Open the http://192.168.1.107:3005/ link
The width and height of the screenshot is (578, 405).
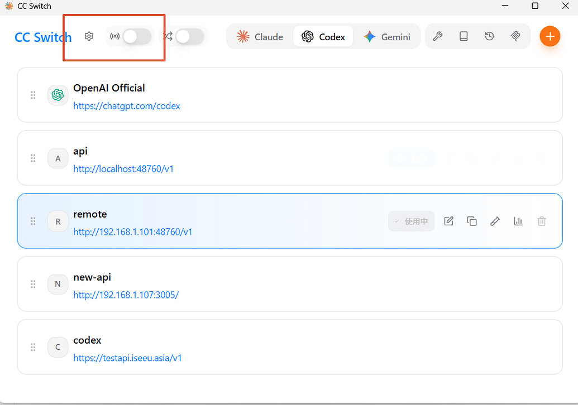(x=126, y=295)
